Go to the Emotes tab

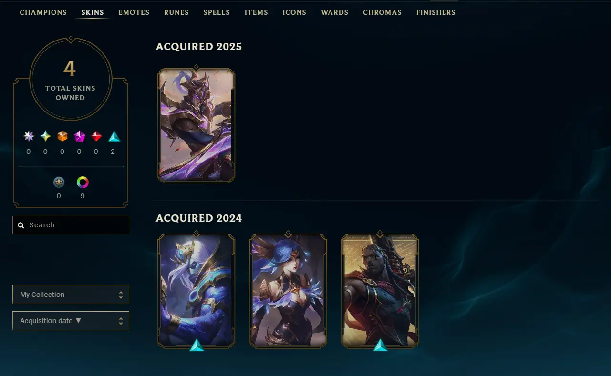click(x=134, y=12)
